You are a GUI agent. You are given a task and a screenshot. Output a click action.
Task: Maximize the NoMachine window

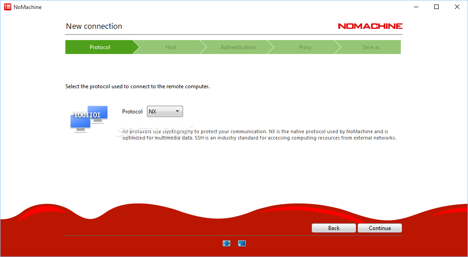point(436,7)
